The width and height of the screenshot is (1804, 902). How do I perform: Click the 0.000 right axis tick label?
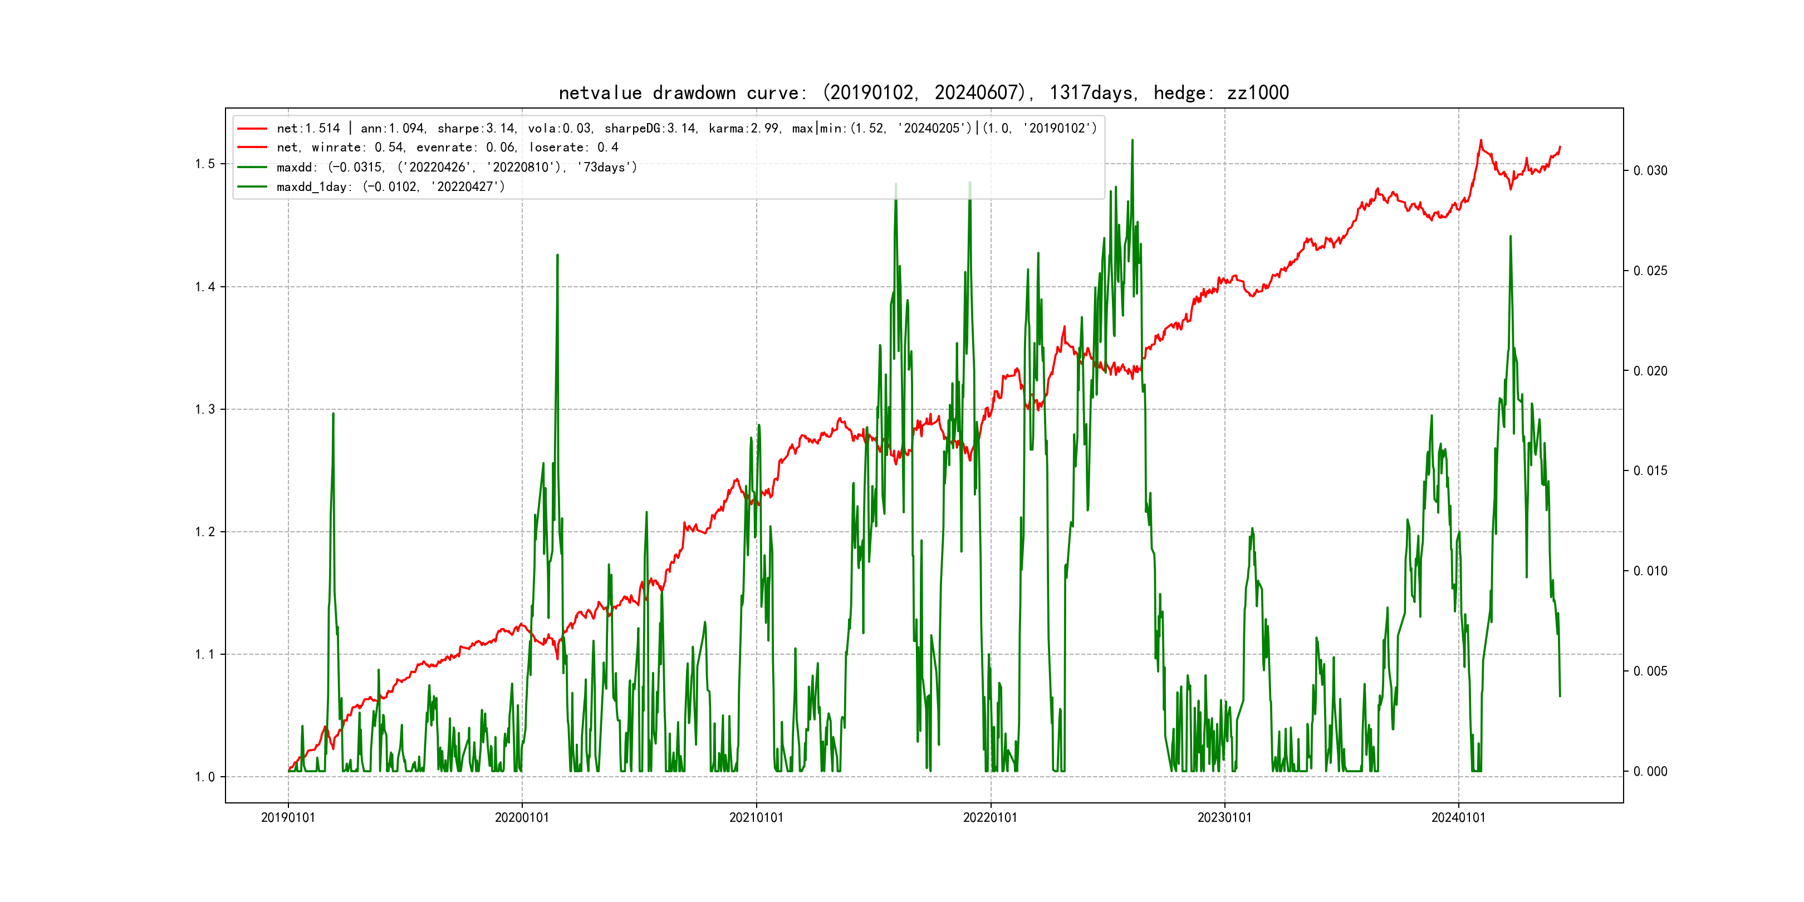click(x=1650, y=772)
